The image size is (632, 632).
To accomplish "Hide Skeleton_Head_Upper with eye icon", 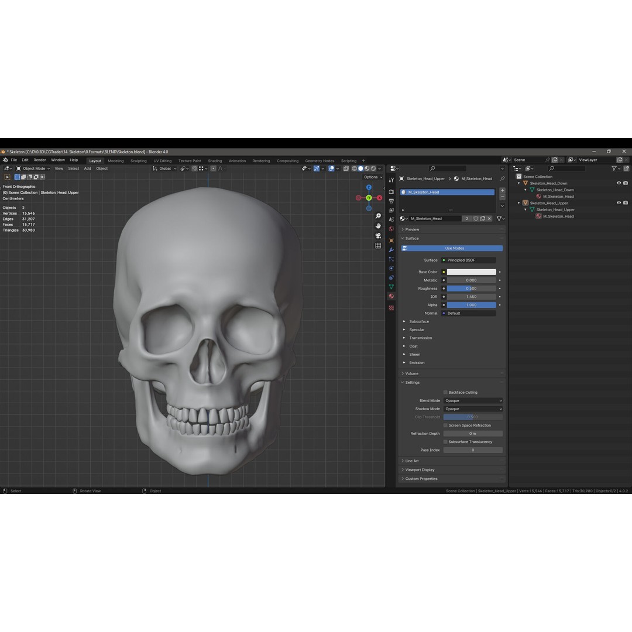I will click(x=619, y=202).
